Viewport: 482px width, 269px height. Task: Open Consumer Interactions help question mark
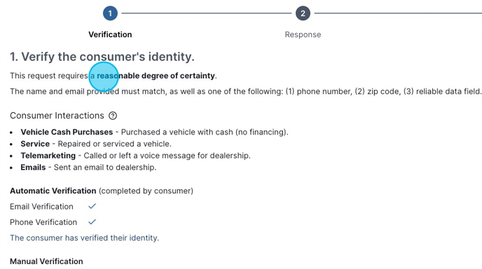pos(113,116)
